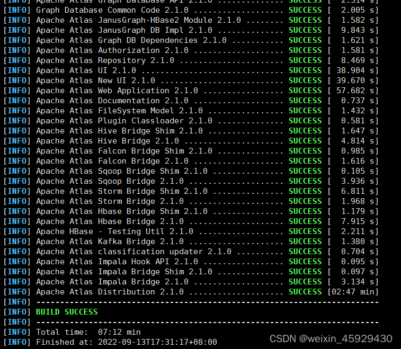Screen dimensions: 401x349
Task: Click 'Apache Atlas Plugin Classloader 2.1.0'
Action: [x=124, y=121]
